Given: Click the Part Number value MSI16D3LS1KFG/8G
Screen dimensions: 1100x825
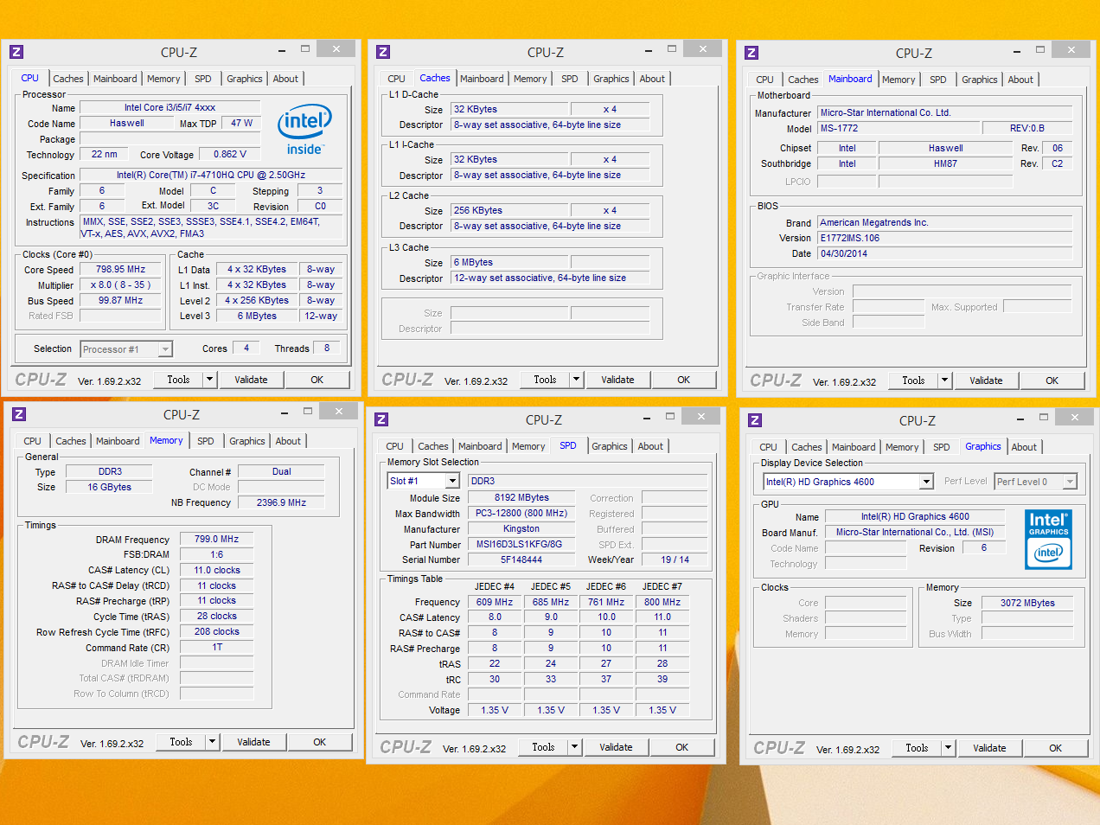Looking at the screenshot, I should (x=521, y=544).
